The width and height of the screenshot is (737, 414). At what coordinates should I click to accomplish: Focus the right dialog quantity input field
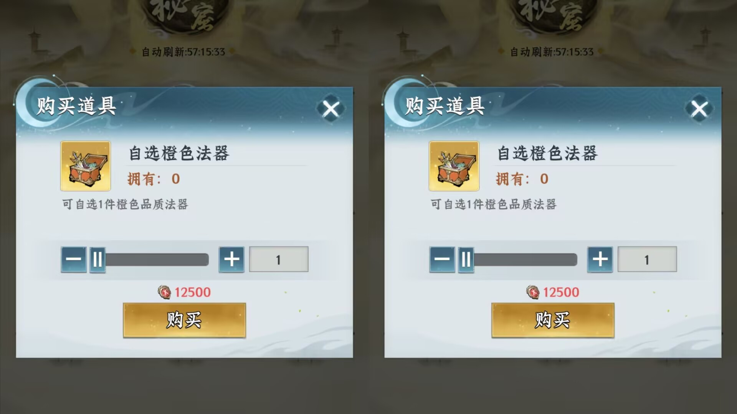647,260
